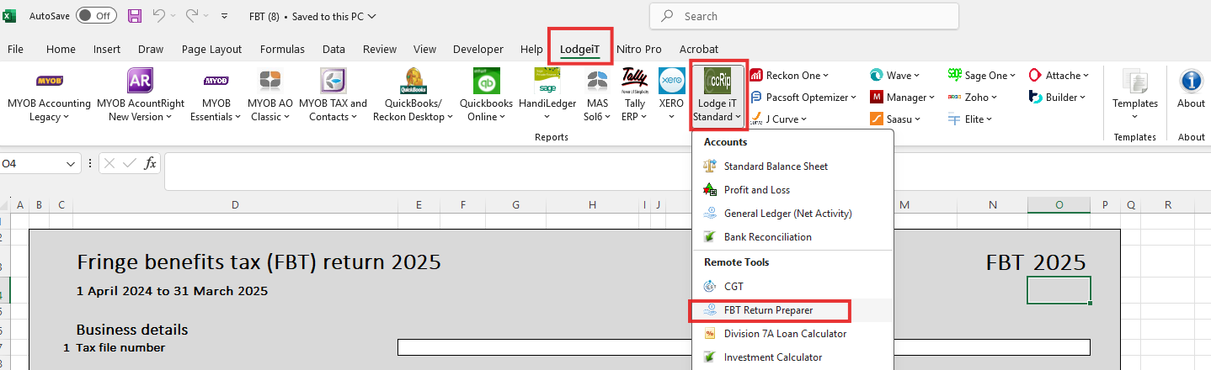Open the Sage One dropdown
This screenshot has height=370, width=1211.
[981, 76]
